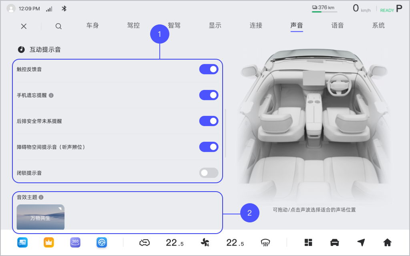Open the fan speed control
This screenshot has width=410, height=256.
coord(205,243)
